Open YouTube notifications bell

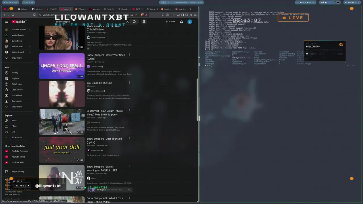point(181,22)
